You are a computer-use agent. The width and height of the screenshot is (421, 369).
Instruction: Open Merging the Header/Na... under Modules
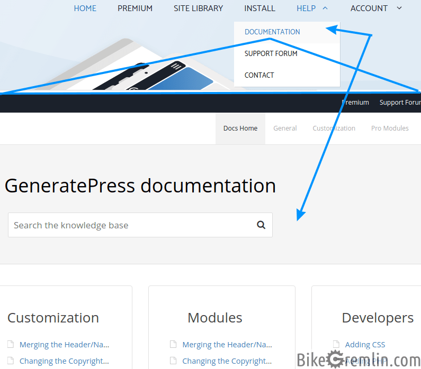tap(227, 345)
